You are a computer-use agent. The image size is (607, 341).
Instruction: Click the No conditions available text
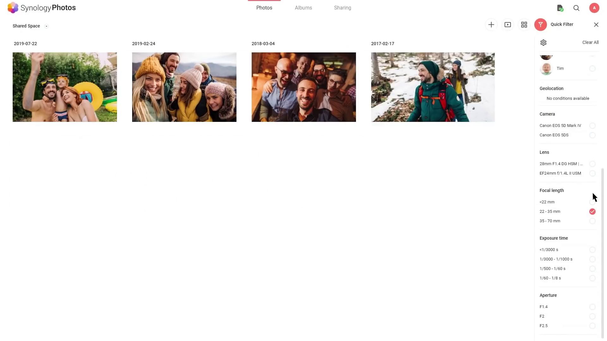click(x=568, y=99)
